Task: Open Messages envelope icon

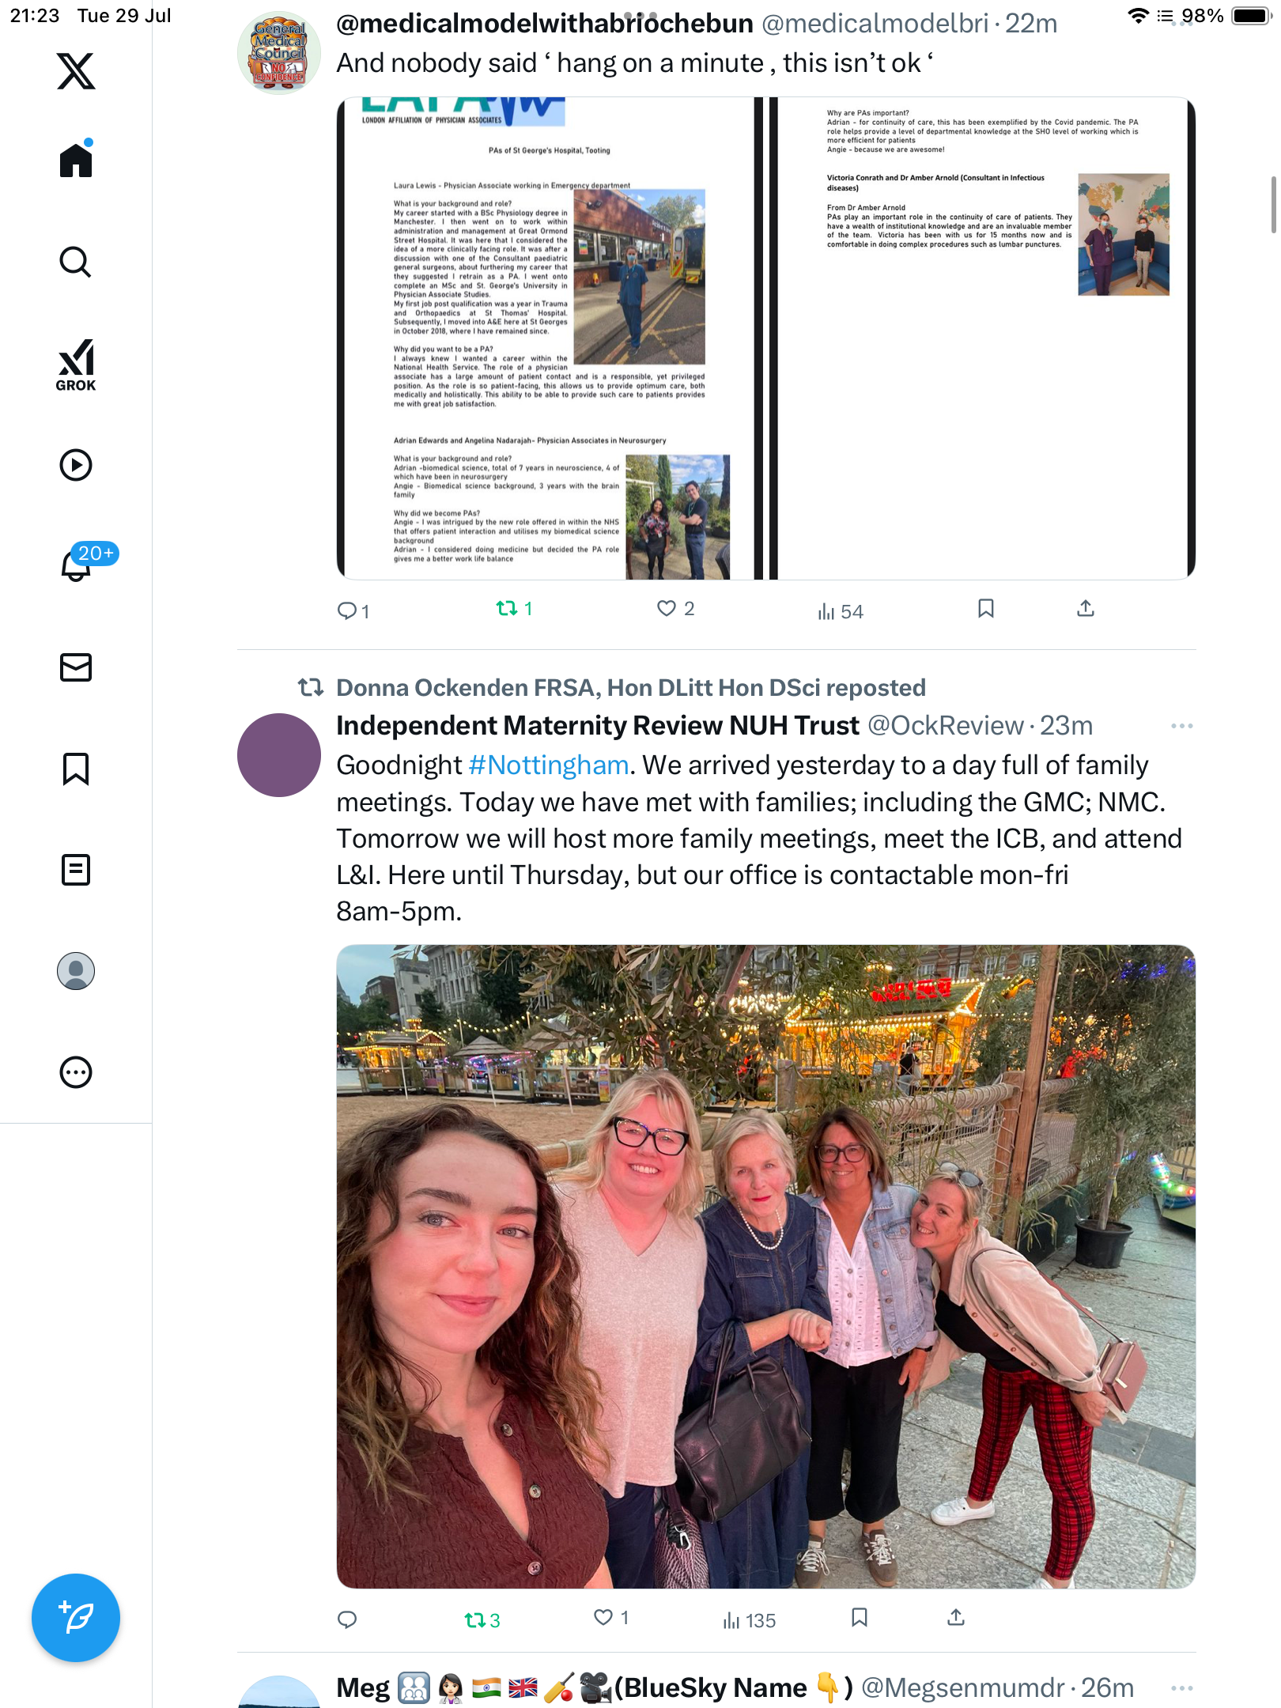Action: pyautogui.click(x=76, y=667)
